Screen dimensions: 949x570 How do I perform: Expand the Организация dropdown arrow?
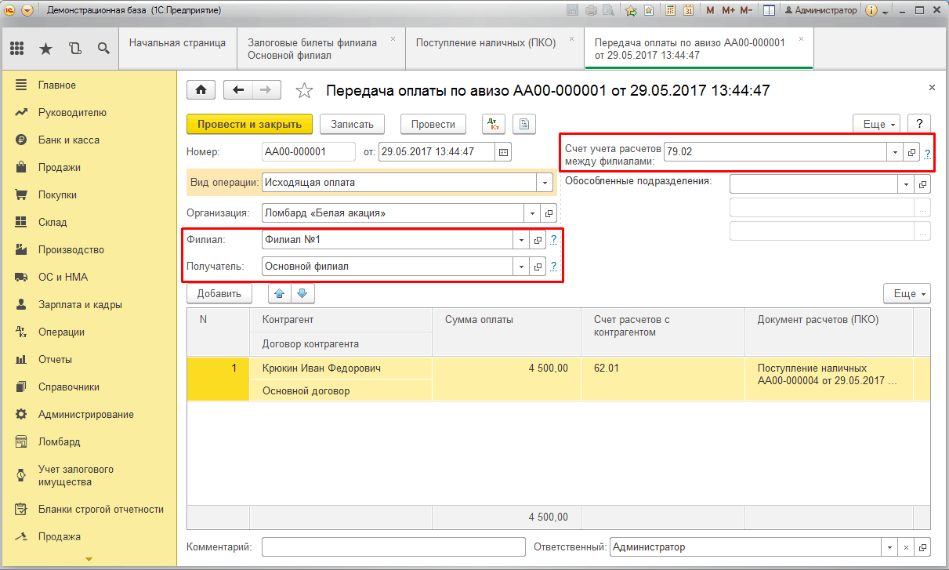(533, 212)
